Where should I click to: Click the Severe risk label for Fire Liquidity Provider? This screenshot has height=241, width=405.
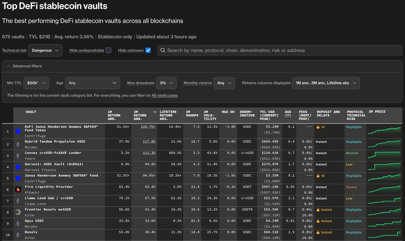point(351,187)
